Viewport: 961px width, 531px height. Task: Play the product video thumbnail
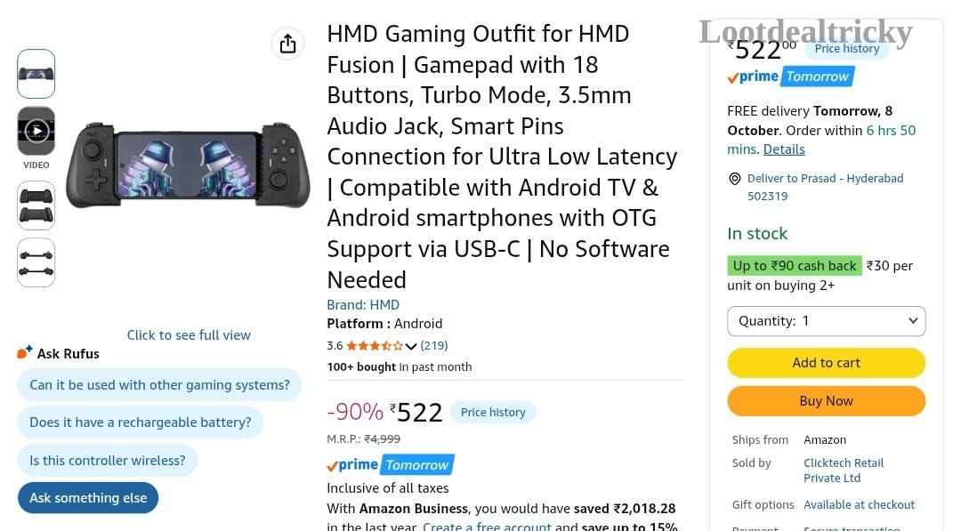coord(36,131)
